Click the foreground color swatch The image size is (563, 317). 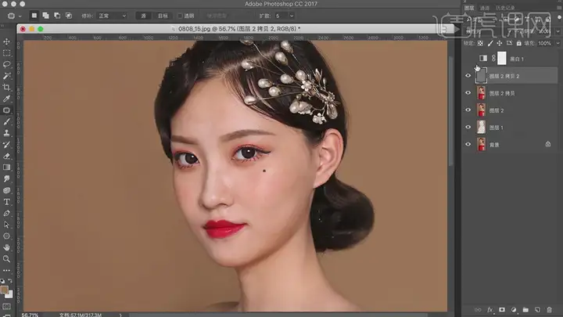pos(4,290)
